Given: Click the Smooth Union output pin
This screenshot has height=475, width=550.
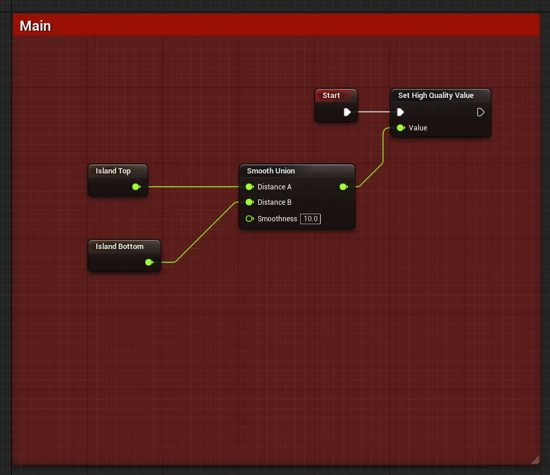Looking at the screenshot, I should (x=343, y=187).
